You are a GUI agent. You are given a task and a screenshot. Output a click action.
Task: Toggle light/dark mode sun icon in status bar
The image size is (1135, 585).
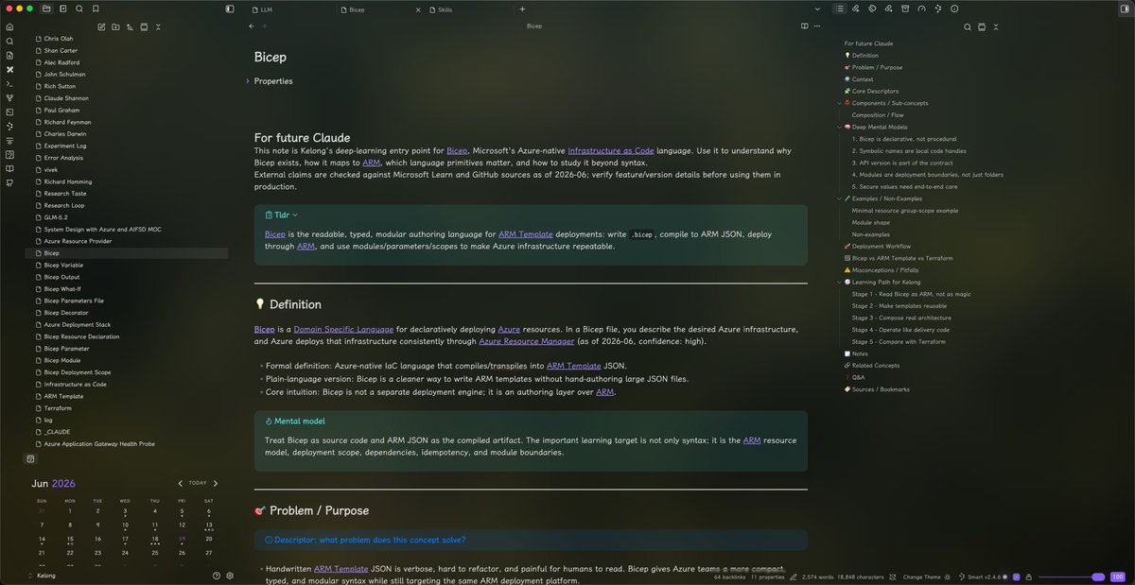coord(950,576)
